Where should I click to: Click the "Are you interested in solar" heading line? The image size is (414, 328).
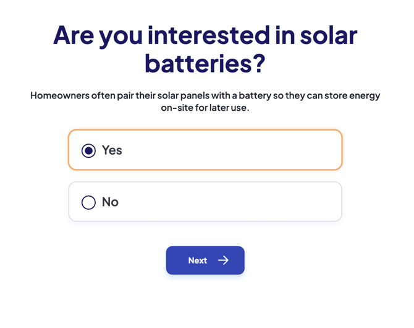[205, 35]
